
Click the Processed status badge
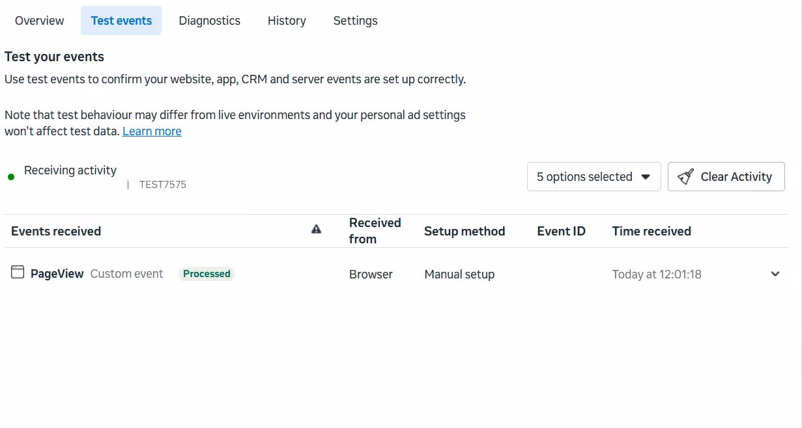(207, 274)
